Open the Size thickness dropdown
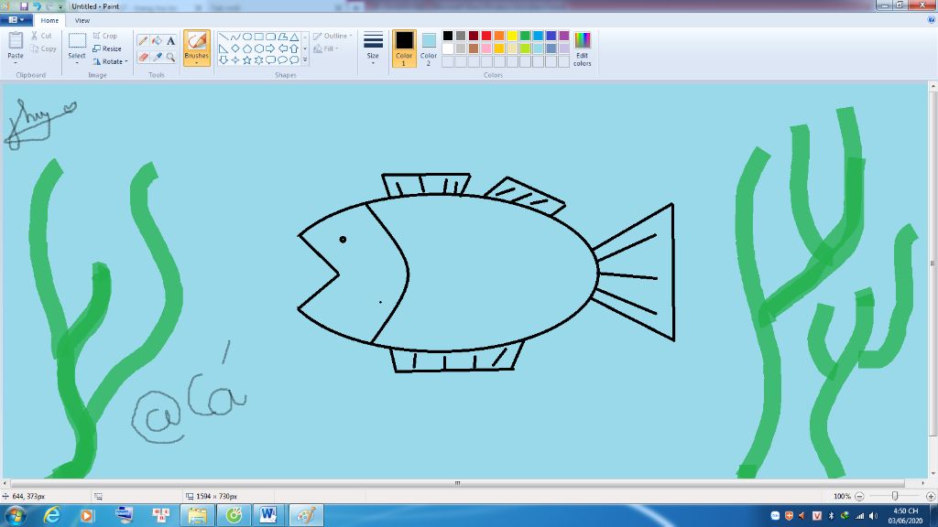 pyautogui.click(x=373, y=48)
